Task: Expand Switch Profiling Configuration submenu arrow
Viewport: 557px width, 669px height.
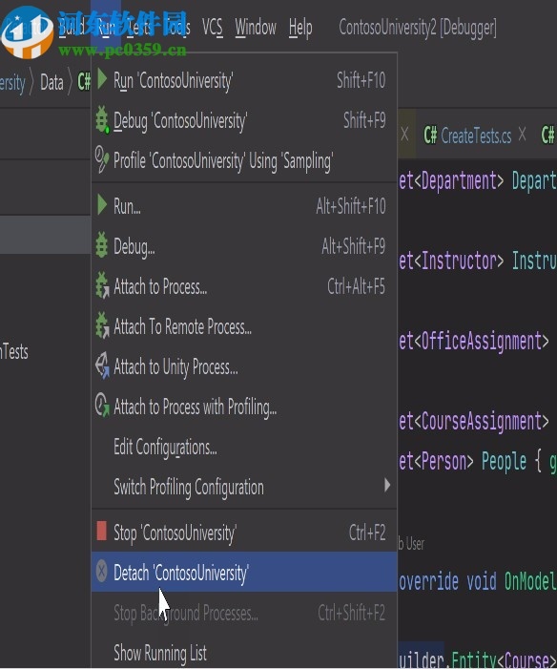Action: point(387,486)
